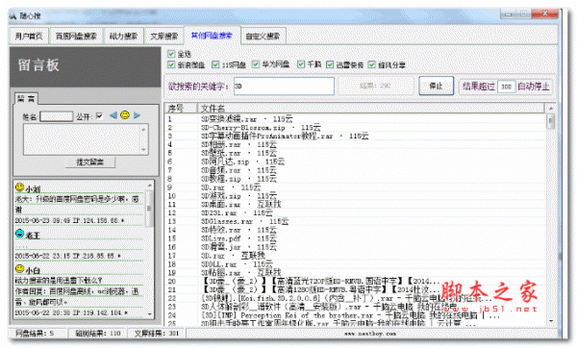The image size is (577, 348).
Task: Click the 随心搜 app icon in title bar
Action: pos(13,15)
